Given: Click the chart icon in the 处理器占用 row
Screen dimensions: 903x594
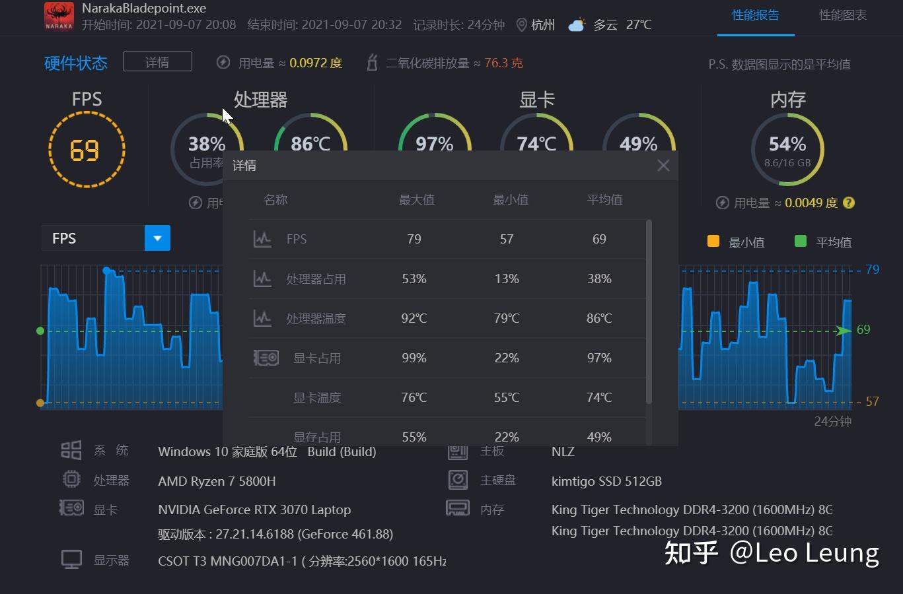Looking at the screenshot, I should [262, 279].
